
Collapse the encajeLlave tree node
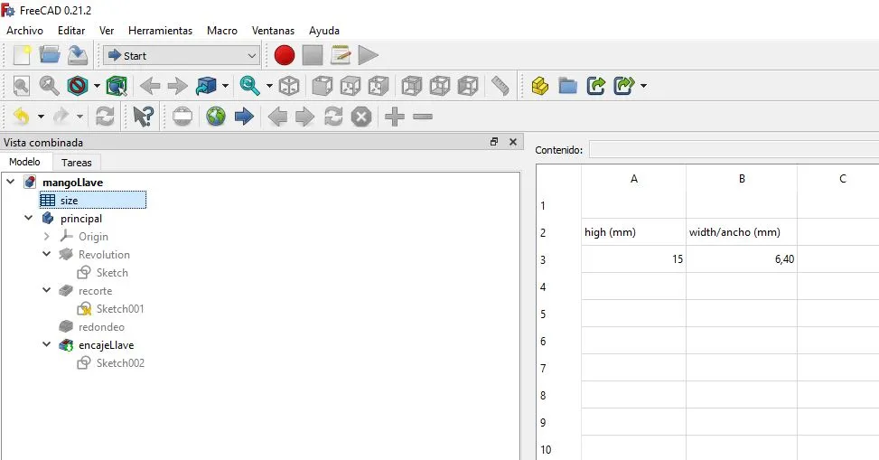tap(47, 344)
